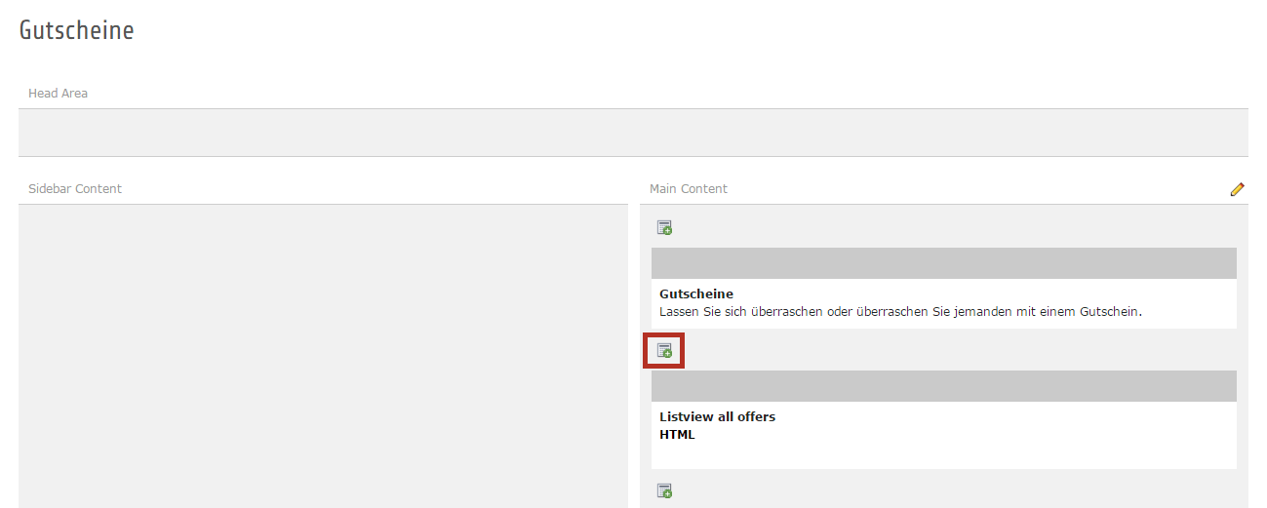Click the Sidebar Content column label
The width and height of the screenshot is (1267, 508).
pos(75,189)
